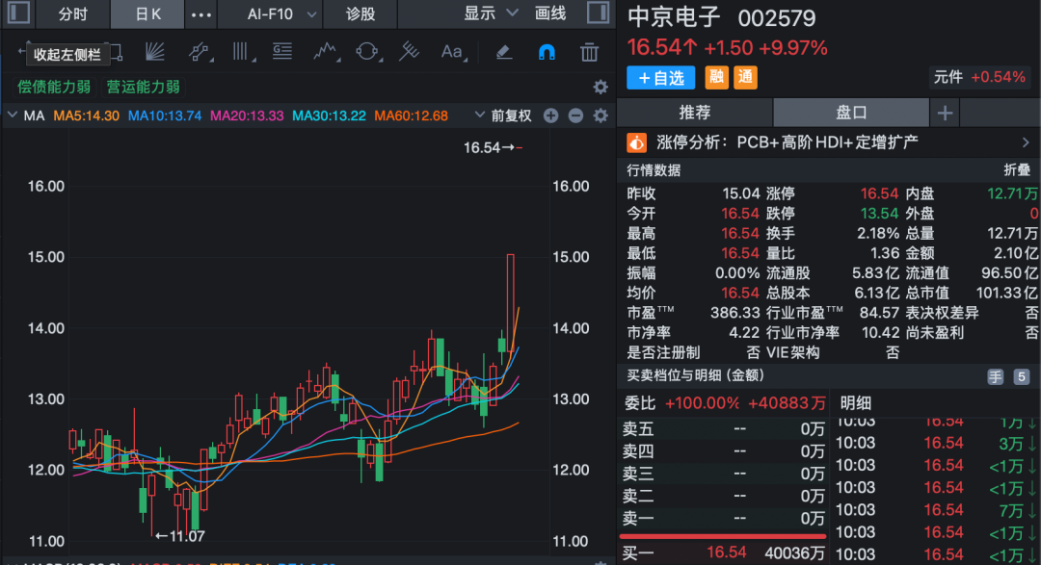The width and height of the screenshot is (1041, 565).
Task: Zoom in the chart with plus icon
Action: coord(550,116)
